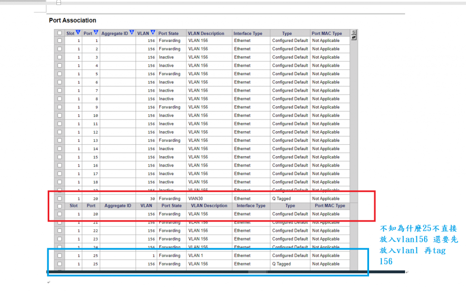This screenshot has height=292, width=466.
Task: Sort by the Slot column filter icon
Action: (78, 32)
